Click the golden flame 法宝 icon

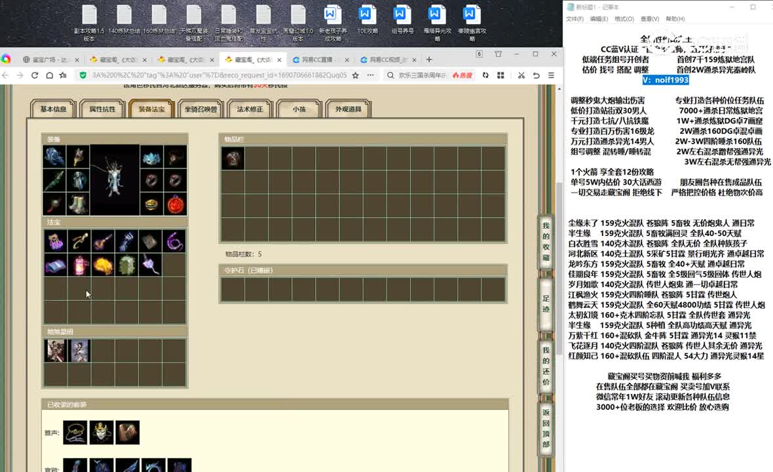[x=103, y=265]
